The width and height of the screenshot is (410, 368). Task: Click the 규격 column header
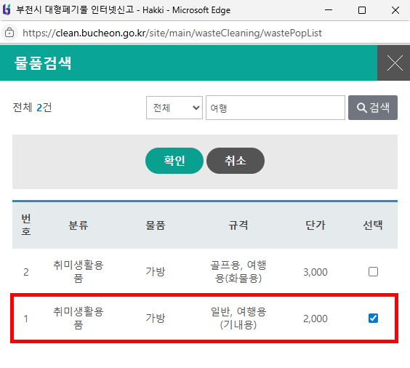pyautogui.click(x=238, y=225)
